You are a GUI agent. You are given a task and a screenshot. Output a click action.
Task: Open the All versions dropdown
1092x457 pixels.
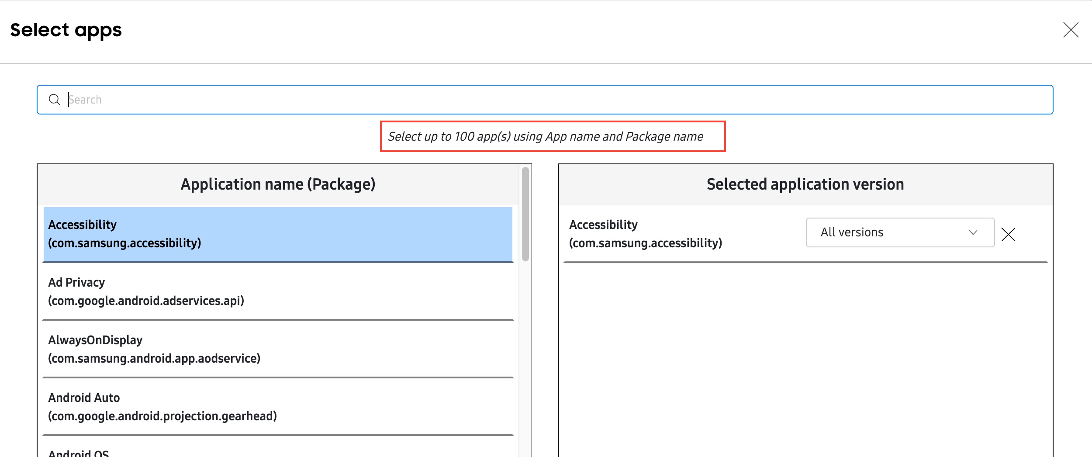tap(900, 232)
